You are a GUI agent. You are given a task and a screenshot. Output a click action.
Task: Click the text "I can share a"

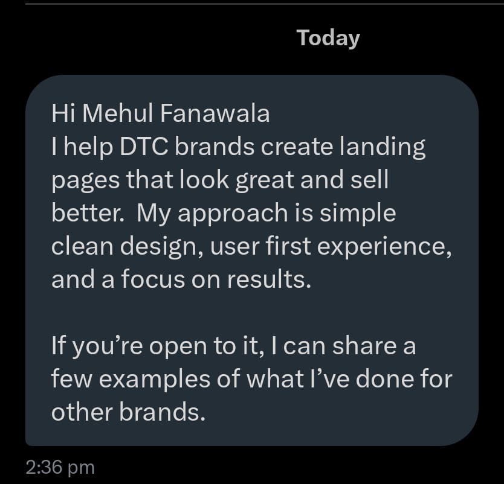click(x=349, y=346)
